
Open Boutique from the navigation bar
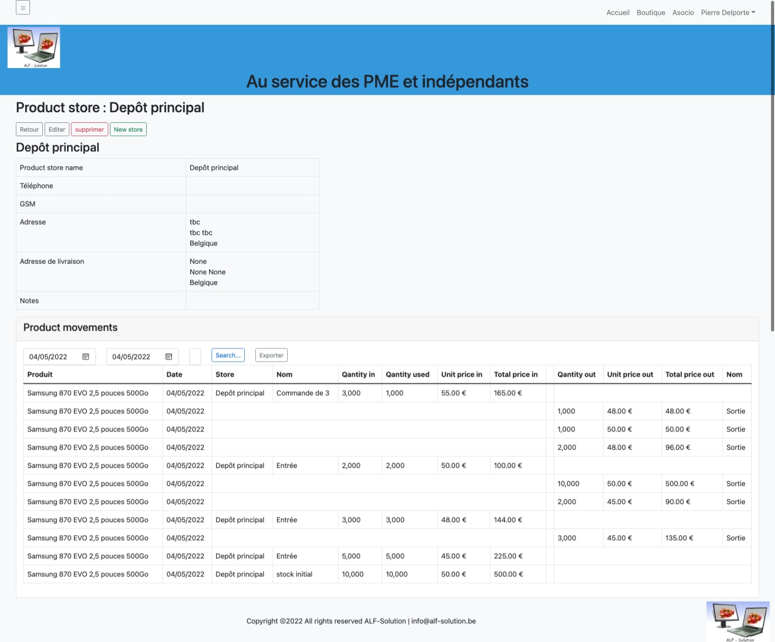point(651,12)
